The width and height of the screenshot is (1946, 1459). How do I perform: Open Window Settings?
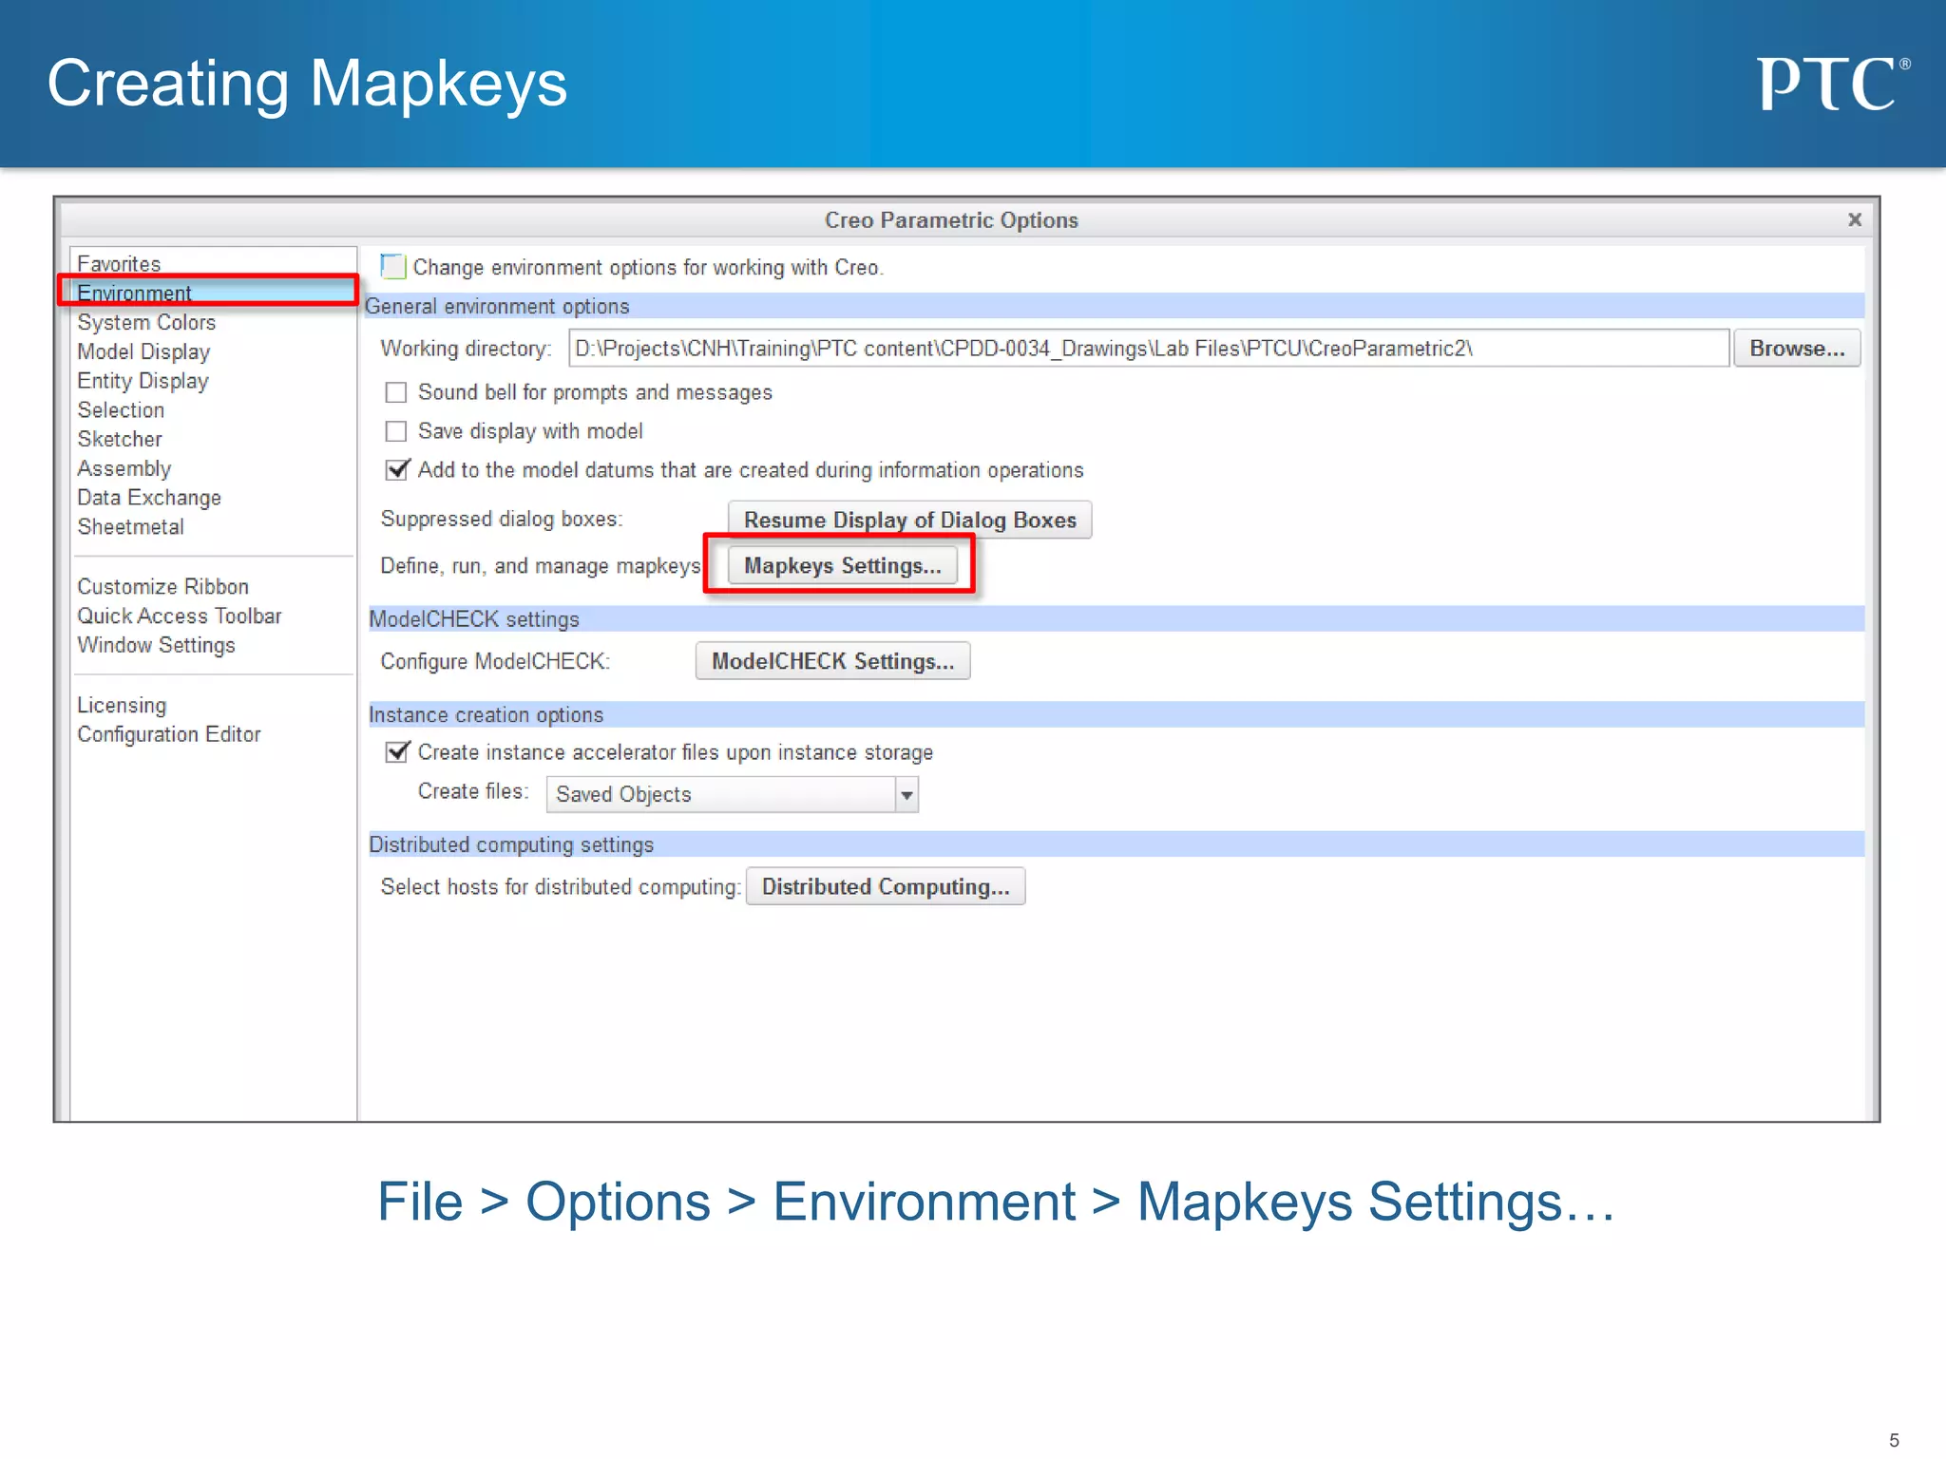click(x=156, y=645)
